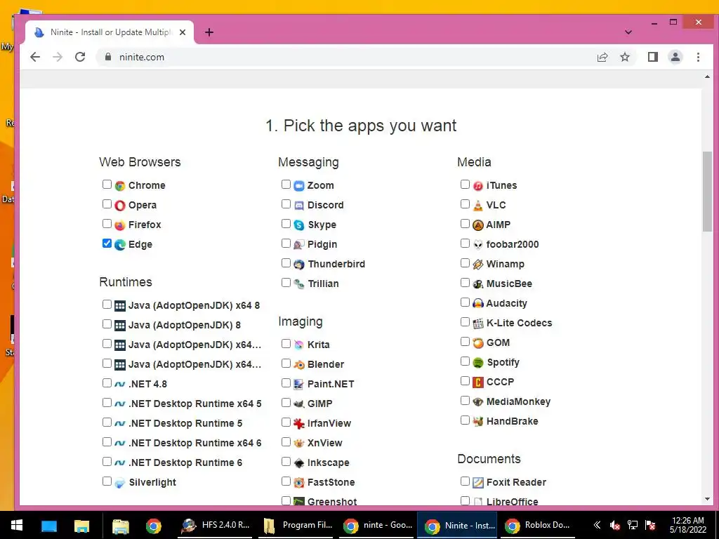Click the Inkscape app icon
Viewport: 719px width, 539px height.
tap(299, 463)
